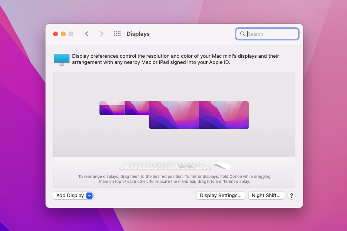Select the rightmost large display thumbnail

(224, 115)
